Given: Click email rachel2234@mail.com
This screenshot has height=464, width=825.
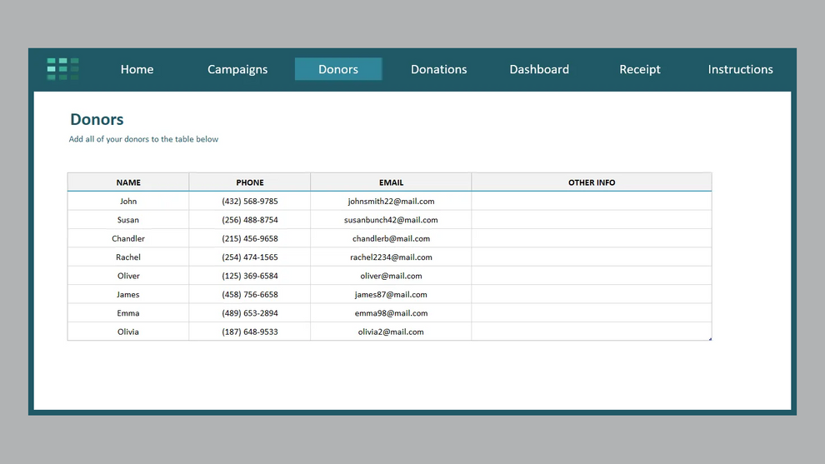Looking at the screenshot, I should [x=391, y=257].
